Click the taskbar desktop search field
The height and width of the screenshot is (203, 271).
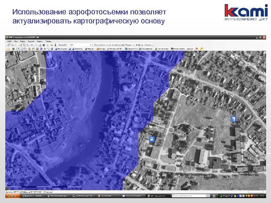click(x=189, y=196)
